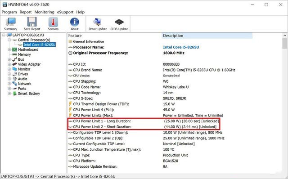Expand the Drives tree node
Screen dimensions: 288x179
[x=9, y=74]
